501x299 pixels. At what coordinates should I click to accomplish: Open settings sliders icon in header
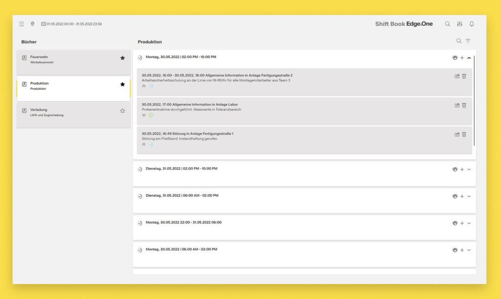click(x=459, y=24)
